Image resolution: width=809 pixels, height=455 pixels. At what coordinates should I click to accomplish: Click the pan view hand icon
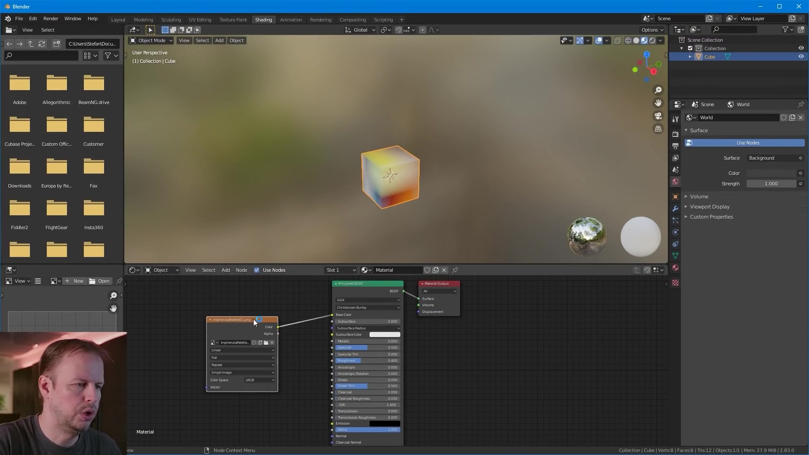pos(658,103)
